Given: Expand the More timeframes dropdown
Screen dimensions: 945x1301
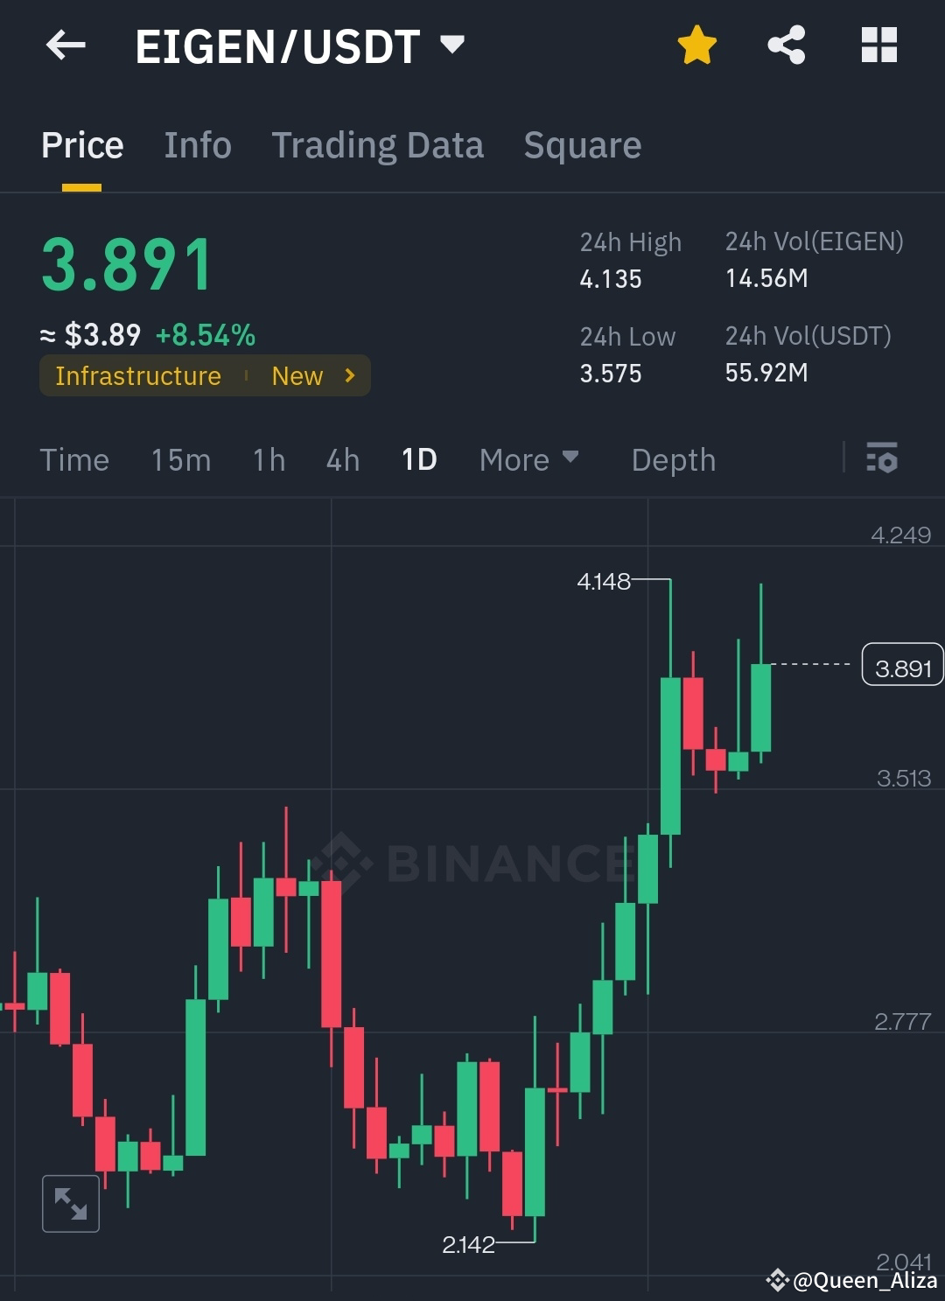Looking at the screenshot, I should tap(528, 458).
